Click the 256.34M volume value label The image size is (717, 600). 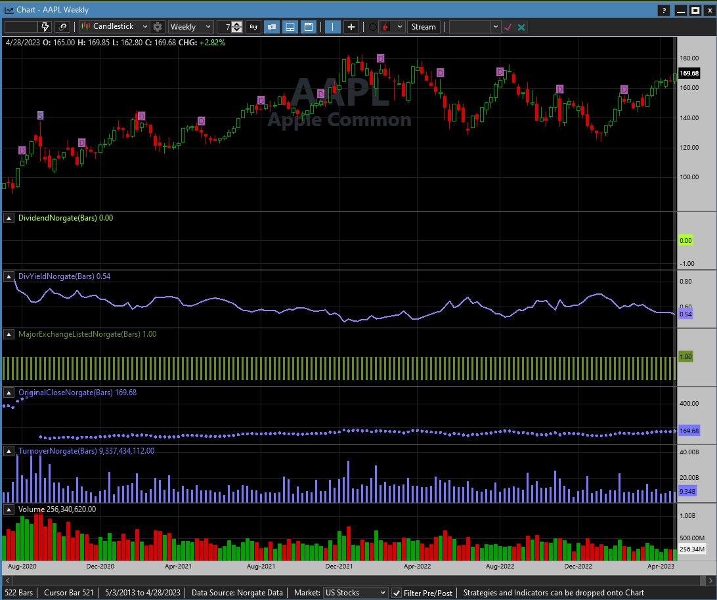[x=692, y=549]
